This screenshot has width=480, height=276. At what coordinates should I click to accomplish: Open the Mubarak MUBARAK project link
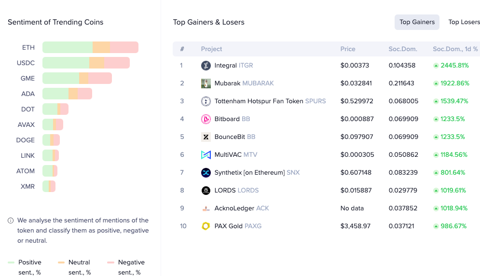click(x=244, y=83)
